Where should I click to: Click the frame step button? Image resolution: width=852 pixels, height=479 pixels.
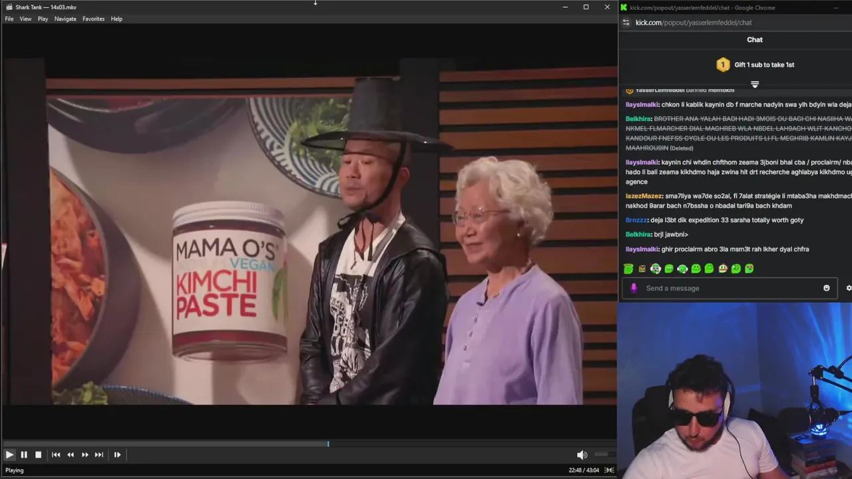pos(117,454)
